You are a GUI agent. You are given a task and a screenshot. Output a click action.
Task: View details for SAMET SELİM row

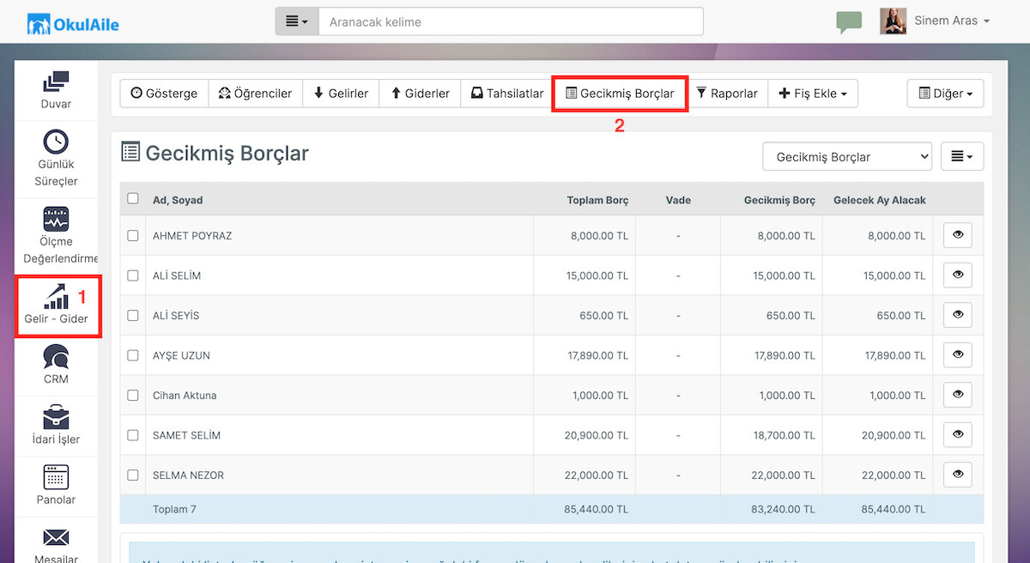(958, 434)
